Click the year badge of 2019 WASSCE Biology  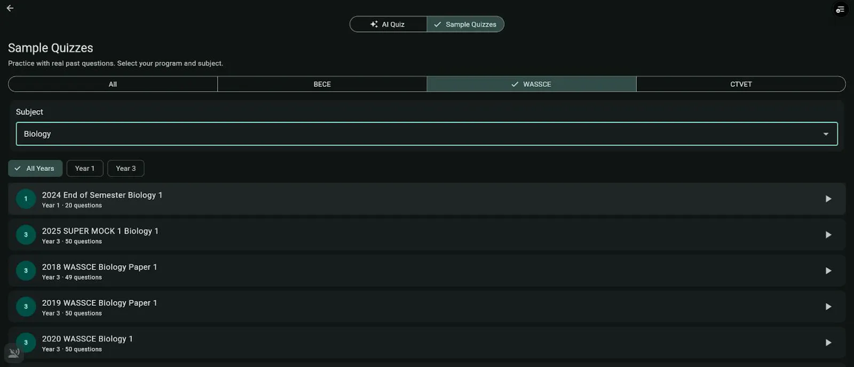(26, 307)
